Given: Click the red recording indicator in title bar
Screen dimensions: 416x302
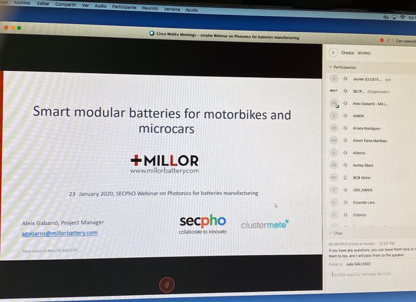Looking at the screenshot, I should pyautogui.click(x=382, y=40).
